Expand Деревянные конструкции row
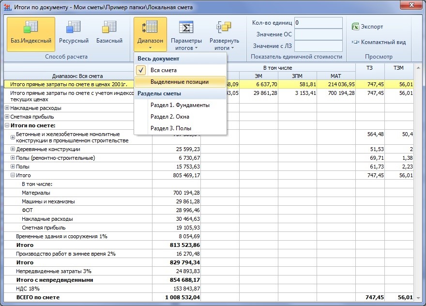Image resolution: width=426 pixels, height=306 pixels. (x=13, y=149)
